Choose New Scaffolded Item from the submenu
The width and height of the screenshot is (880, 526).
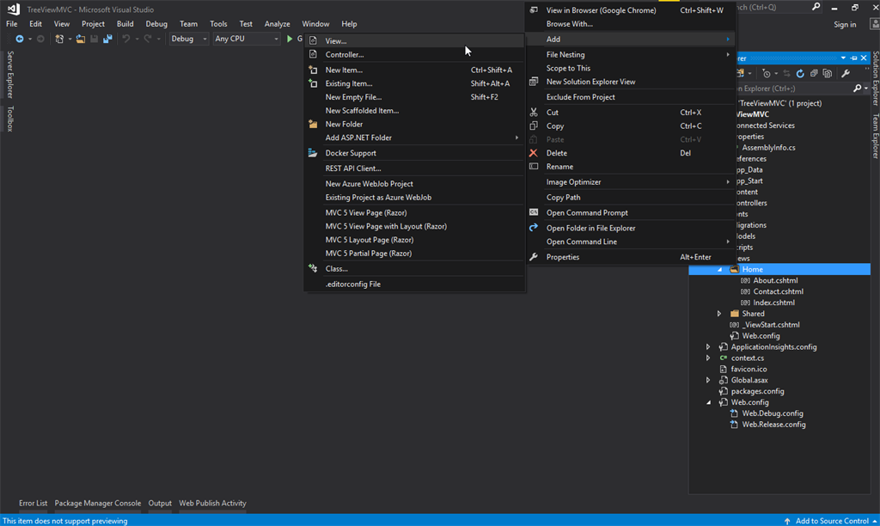[x=362, y=111]
